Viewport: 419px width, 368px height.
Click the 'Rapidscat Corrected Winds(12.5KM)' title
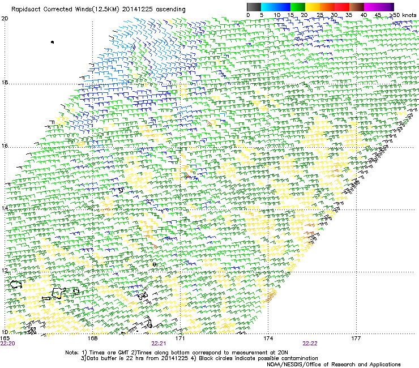pos(65,10)
